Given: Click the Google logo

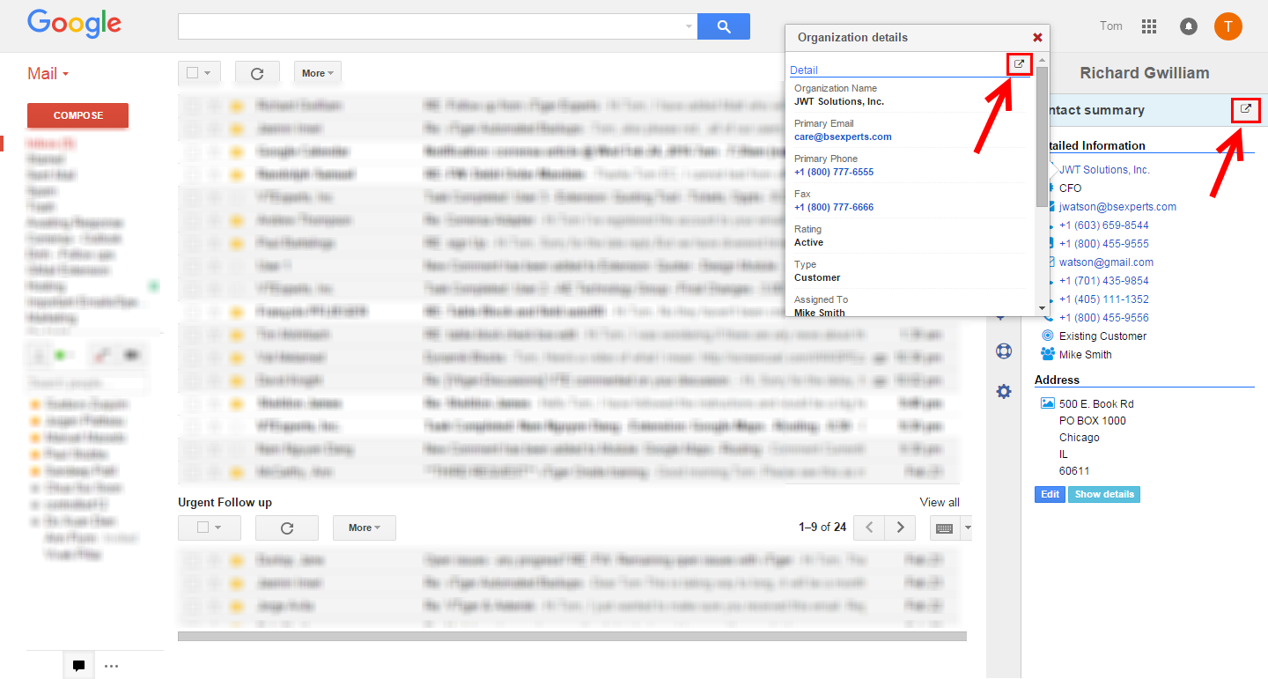Looking at the screenshot, I should (74, 24).
